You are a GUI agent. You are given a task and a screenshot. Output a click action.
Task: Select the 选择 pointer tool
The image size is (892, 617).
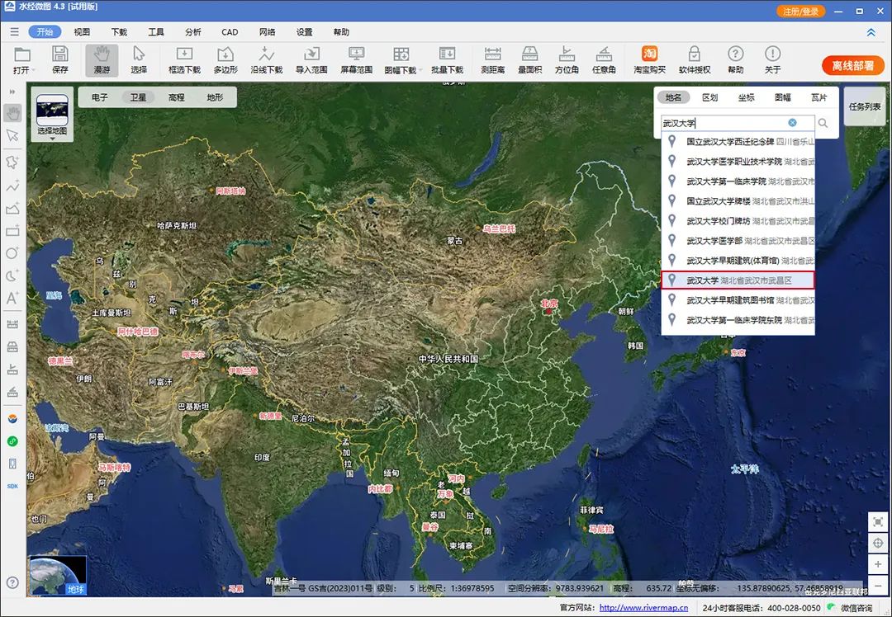[139, 59]
